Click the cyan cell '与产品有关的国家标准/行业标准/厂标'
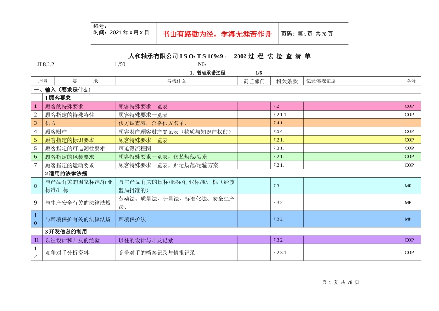This screenshot has height=311, width=439. (79, 186)
